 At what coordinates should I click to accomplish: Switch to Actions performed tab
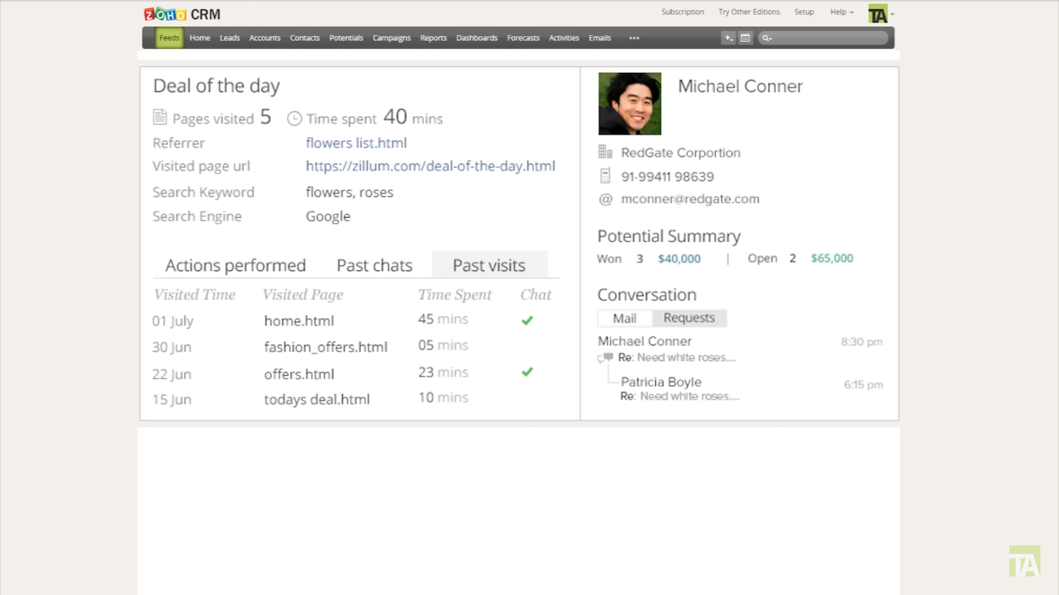pyautogui.click(x=236, y=265)
